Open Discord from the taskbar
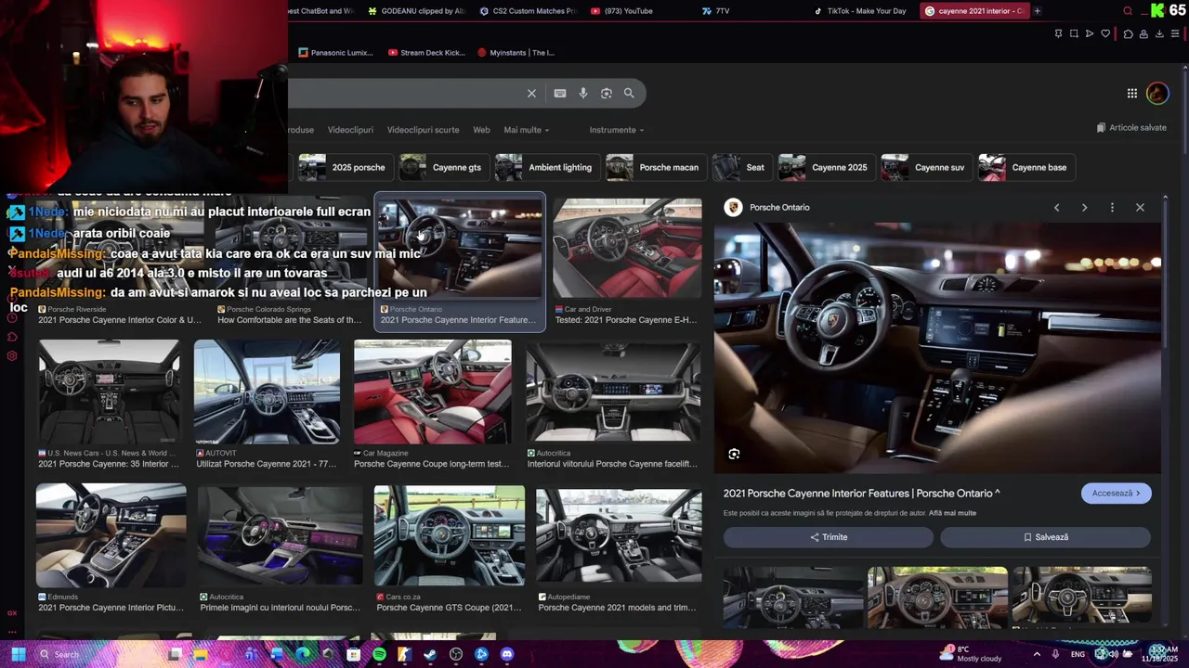Viewport: 1189px width, 668px height. point(507,654)
